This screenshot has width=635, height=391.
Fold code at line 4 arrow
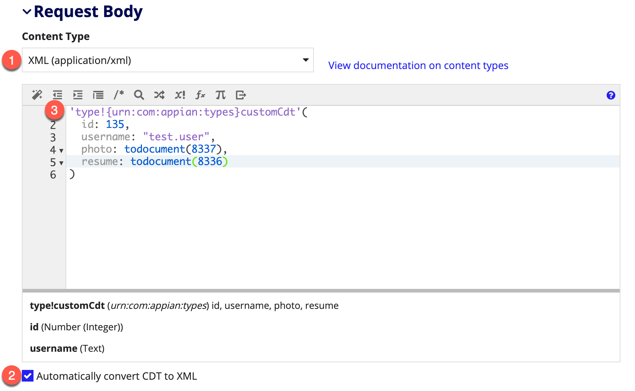[61, 150]
